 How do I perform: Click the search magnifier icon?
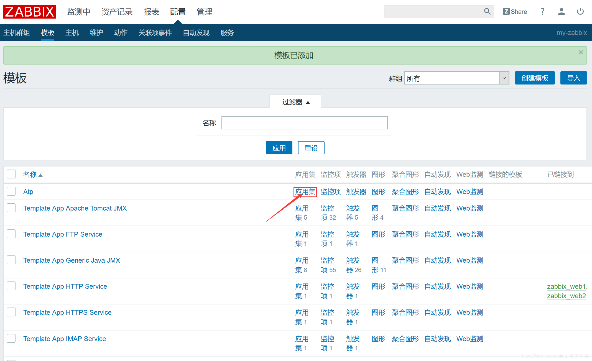pyautogui.click(x=487, y=11)
